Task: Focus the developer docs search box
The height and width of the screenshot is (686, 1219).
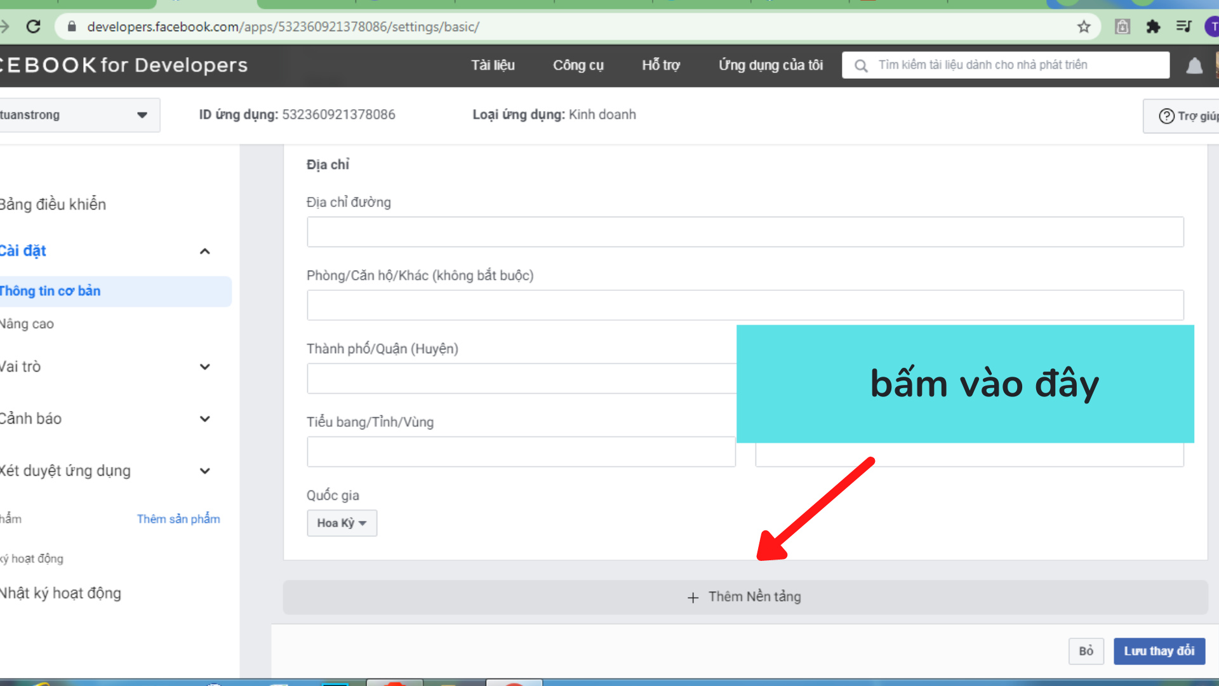Action: 1006,65
